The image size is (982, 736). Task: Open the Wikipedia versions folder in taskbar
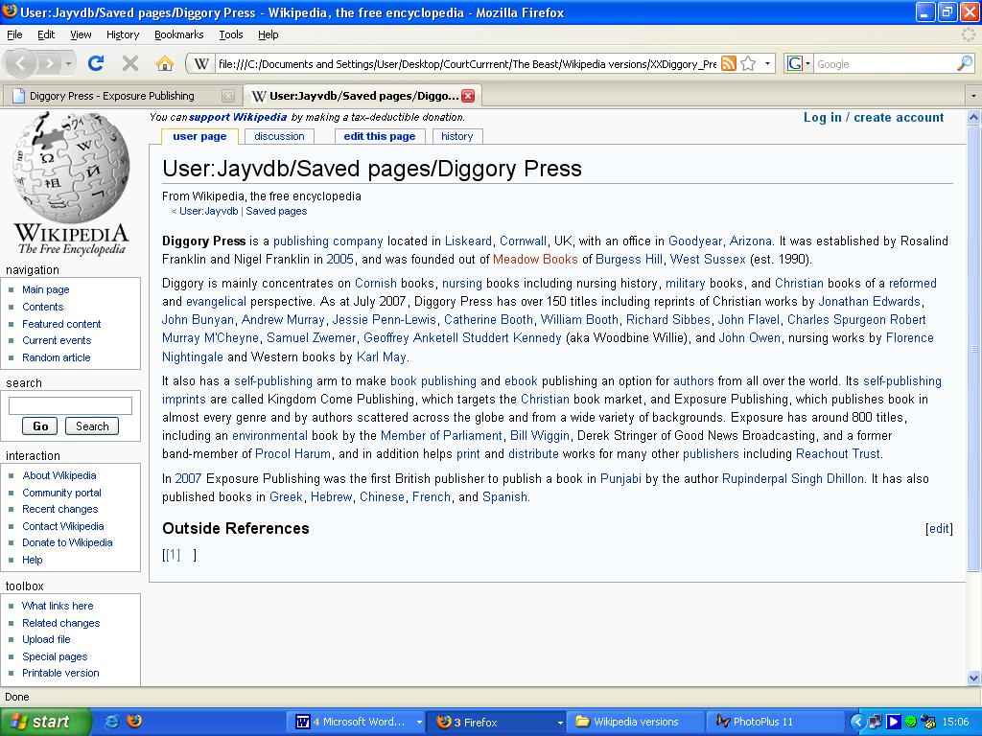(x=635, y=722)
